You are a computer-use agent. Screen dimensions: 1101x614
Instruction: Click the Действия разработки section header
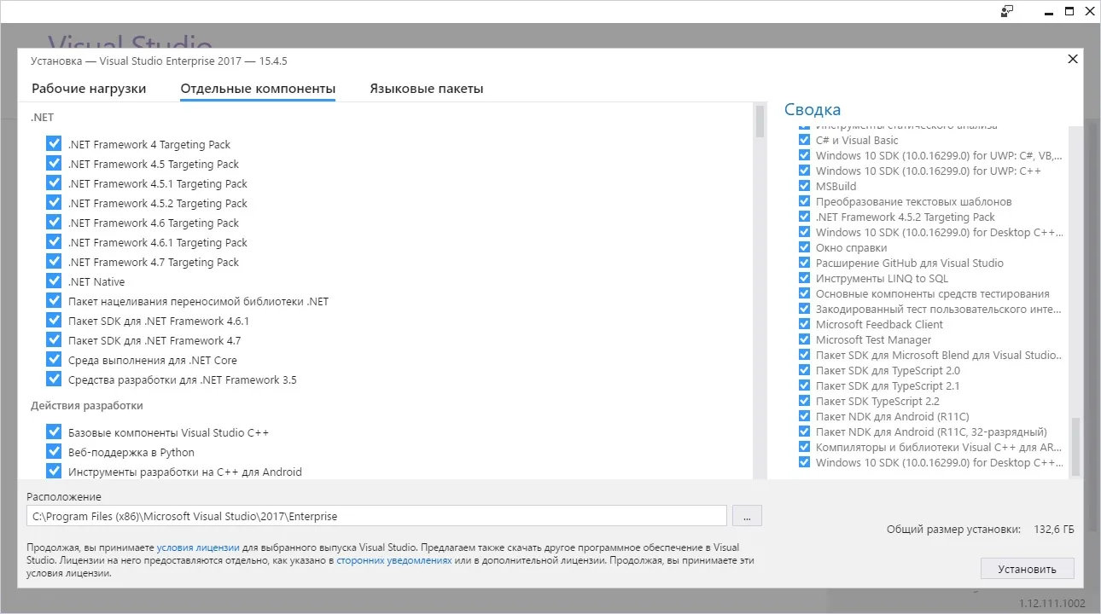[87, 405]
